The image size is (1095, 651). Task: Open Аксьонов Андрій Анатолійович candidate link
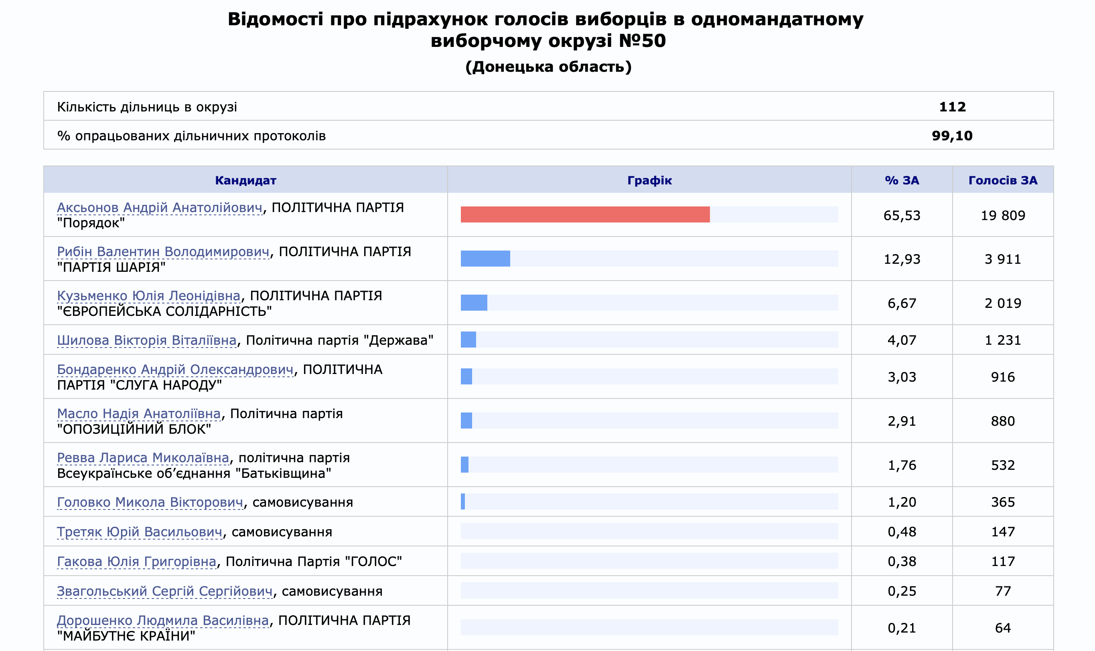(x=159, y=208)
